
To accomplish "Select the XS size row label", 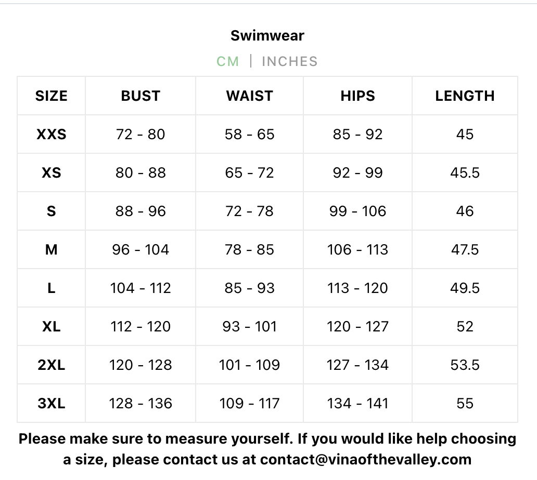I will (52, 173).
